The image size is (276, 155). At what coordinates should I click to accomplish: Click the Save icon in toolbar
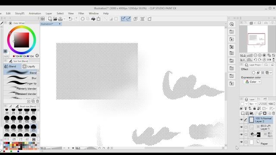click(x=60, y=19)
